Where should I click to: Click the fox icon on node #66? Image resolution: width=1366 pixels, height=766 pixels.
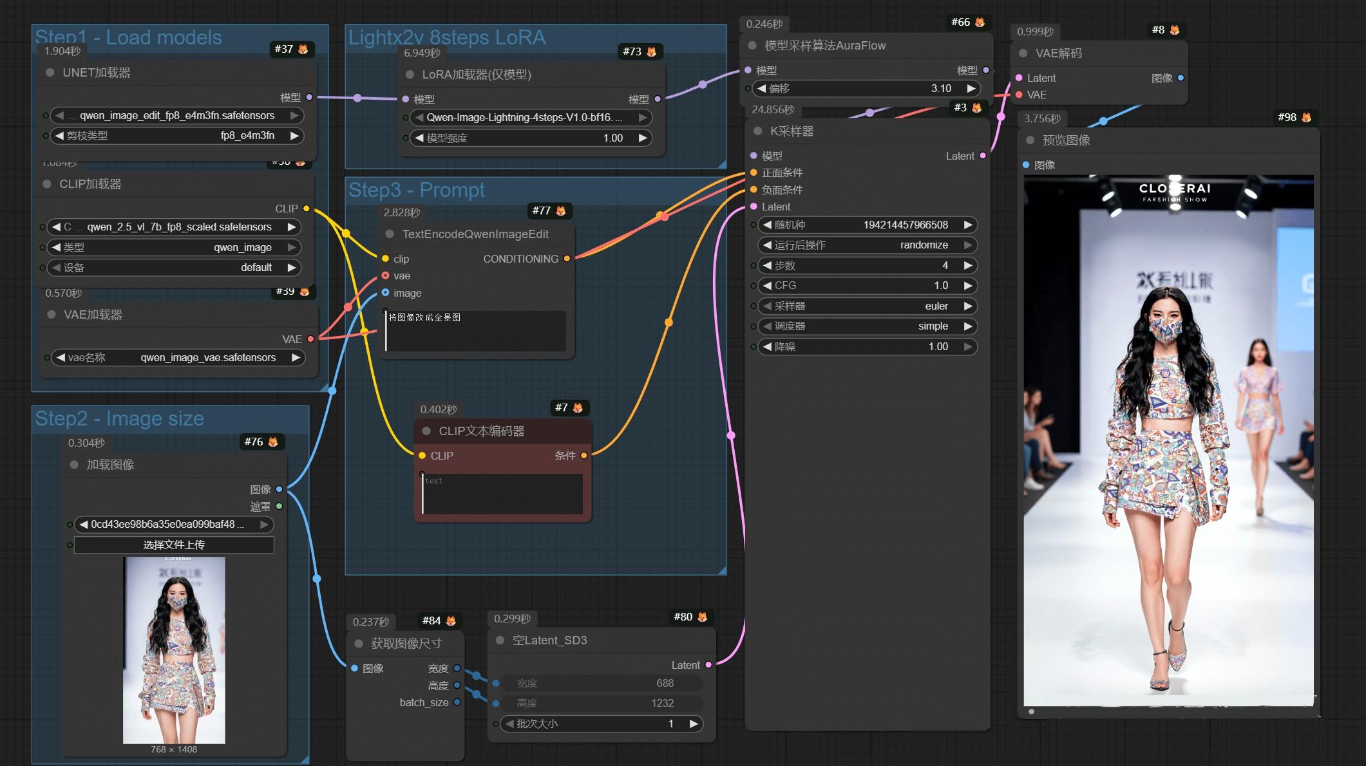980,22
